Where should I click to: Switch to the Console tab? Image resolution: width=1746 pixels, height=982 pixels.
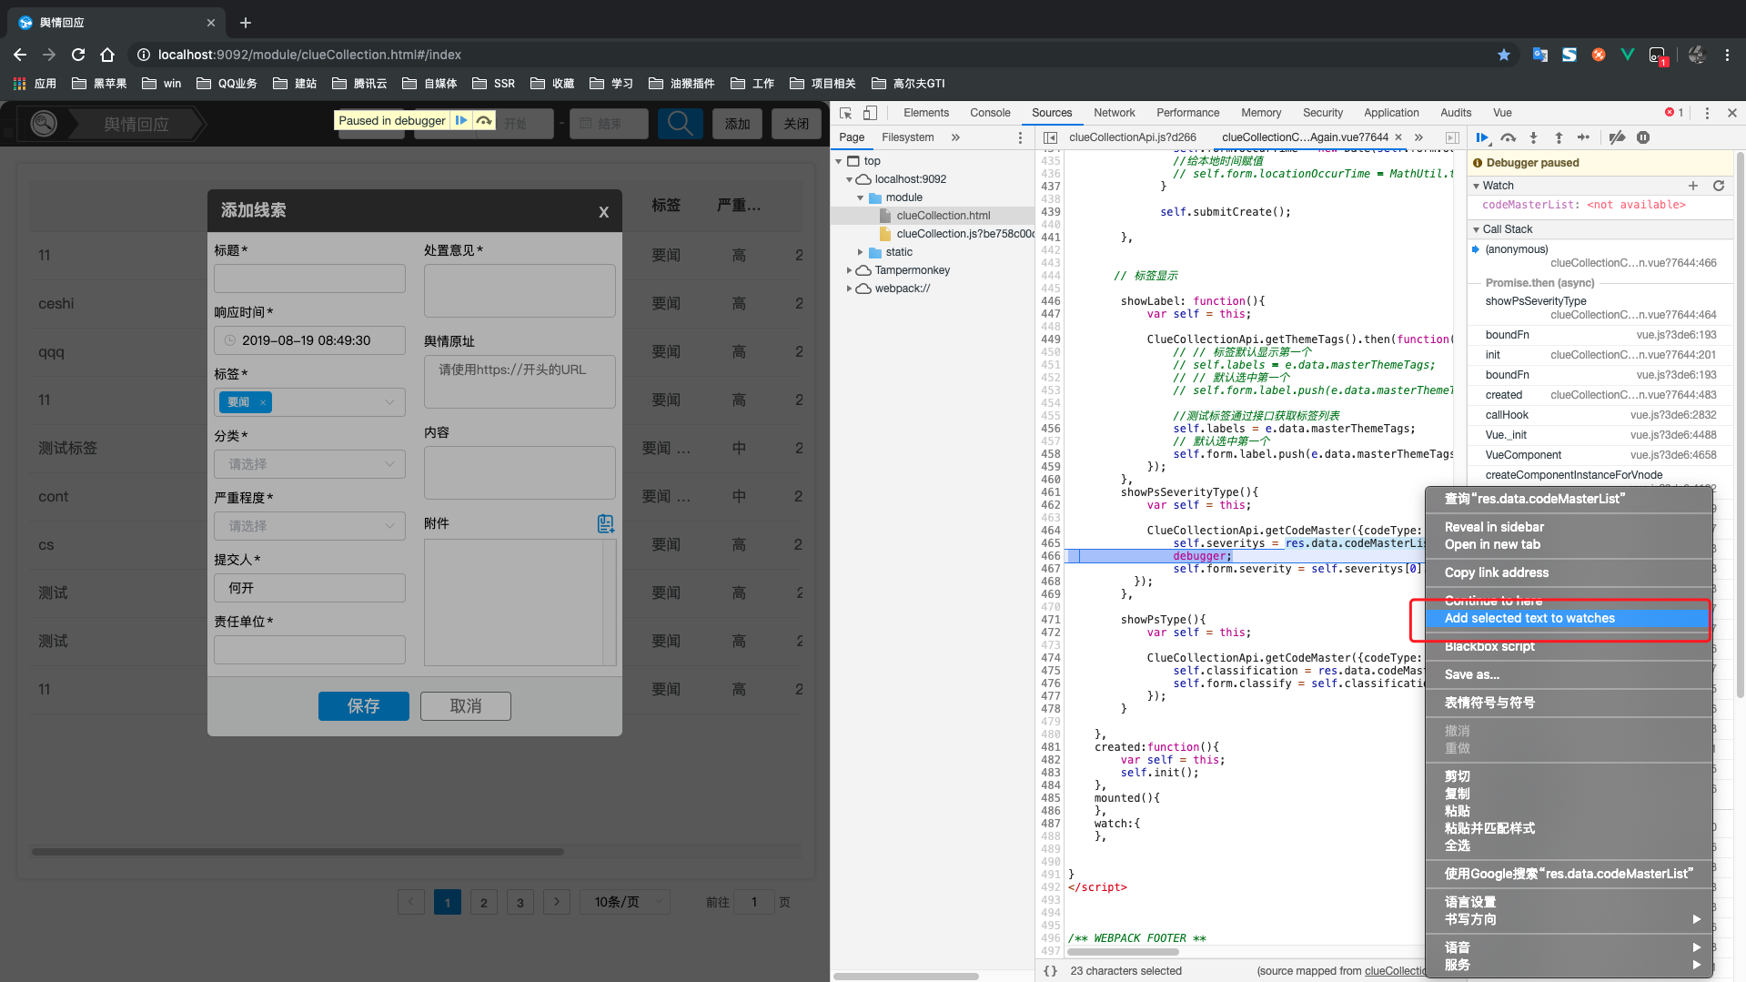pyautogui.click(x=990, y=113)
